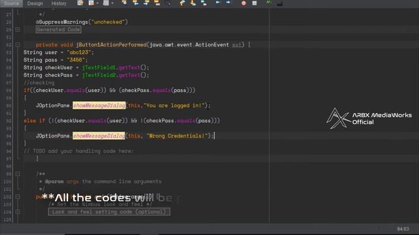Click the TODO comment on line 96
Screen dimensions: 419x235
(79, 151)
